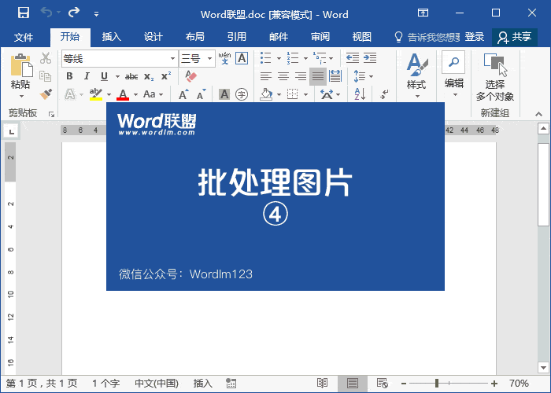551x393 pixels.
Task: Open the 审阅 ribbon tab
Action: (320, 36)
